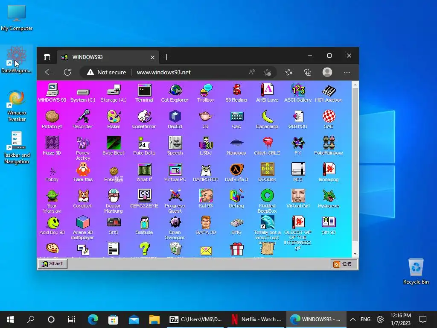
Task: Open the Potato.yt icon
Action: (x=52, y=120)
